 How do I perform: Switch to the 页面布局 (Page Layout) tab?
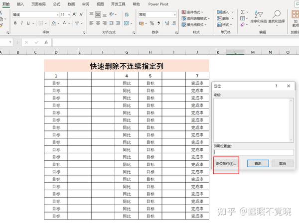coord(38,4)
